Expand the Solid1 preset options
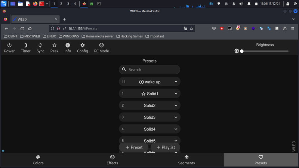 tap(176, 94)
